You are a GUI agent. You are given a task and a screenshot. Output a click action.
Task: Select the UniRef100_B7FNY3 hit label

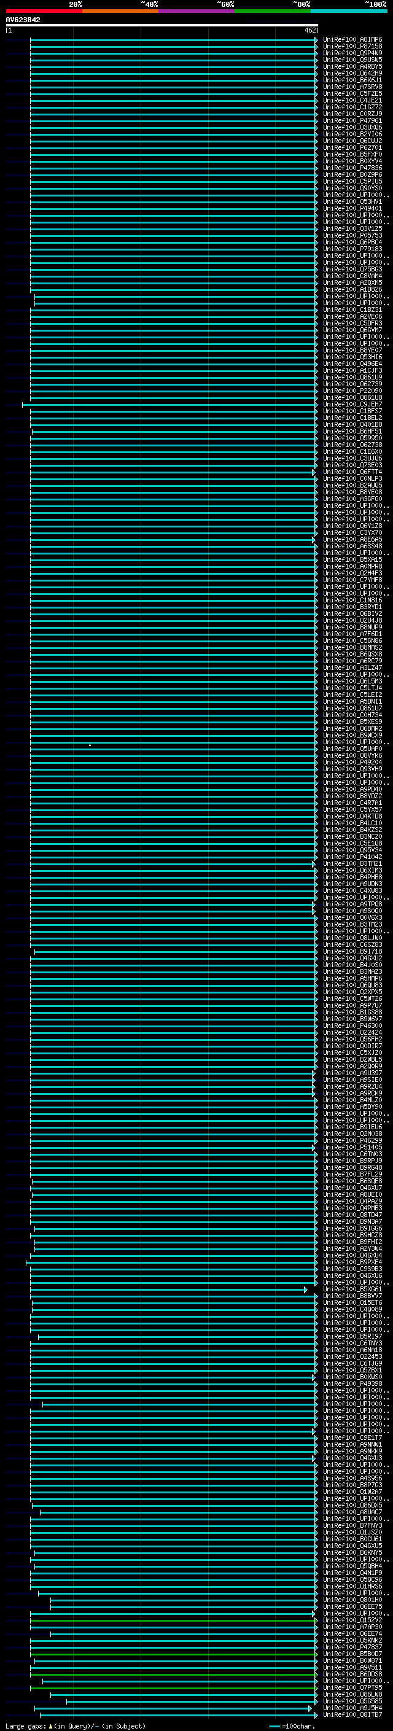[352, 1525]
